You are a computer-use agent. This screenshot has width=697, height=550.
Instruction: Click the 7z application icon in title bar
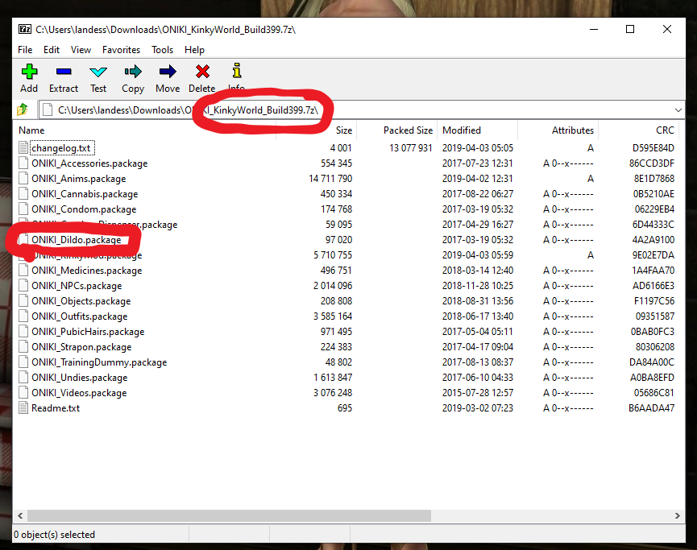tap(25, 29)
